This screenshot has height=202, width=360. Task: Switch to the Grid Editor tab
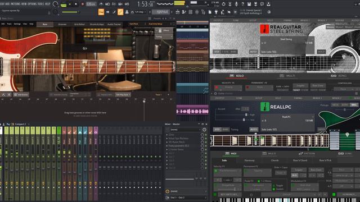79,24
